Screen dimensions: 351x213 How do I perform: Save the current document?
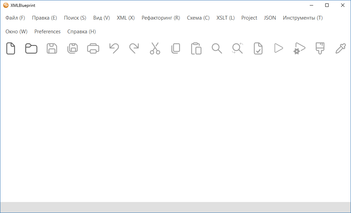pos(52,48)
